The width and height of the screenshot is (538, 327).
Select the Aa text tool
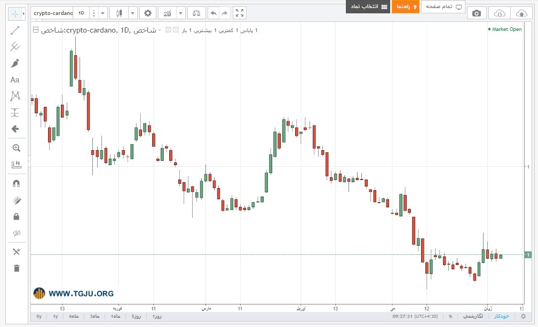tap(15, 80)
